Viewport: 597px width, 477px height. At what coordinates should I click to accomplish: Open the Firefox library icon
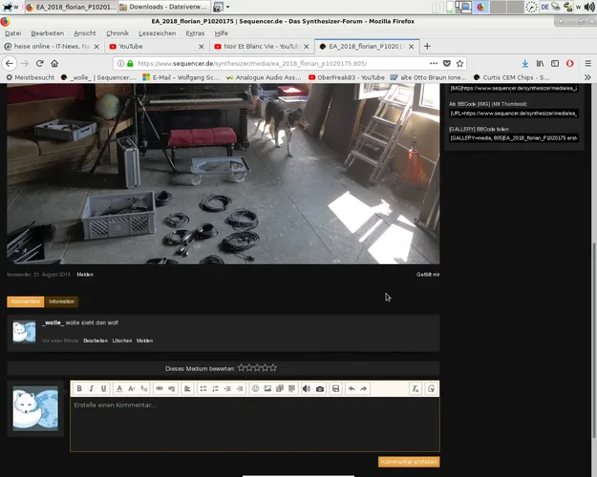pyautogui.click(x=541, y=64)
